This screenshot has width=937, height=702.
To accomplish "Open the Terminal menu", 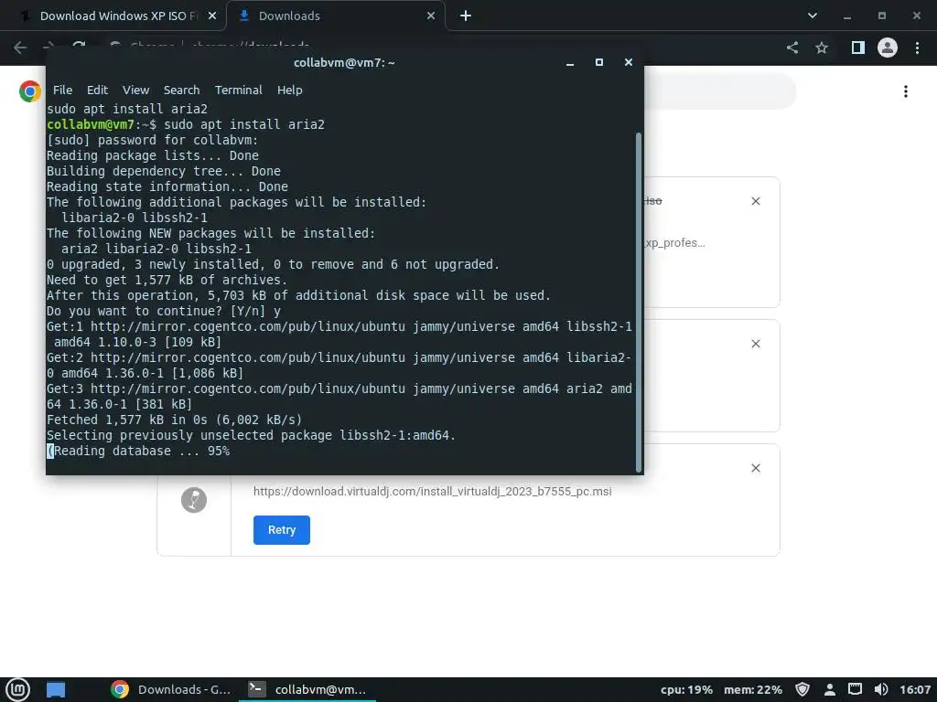I will (x=239, y=90).
